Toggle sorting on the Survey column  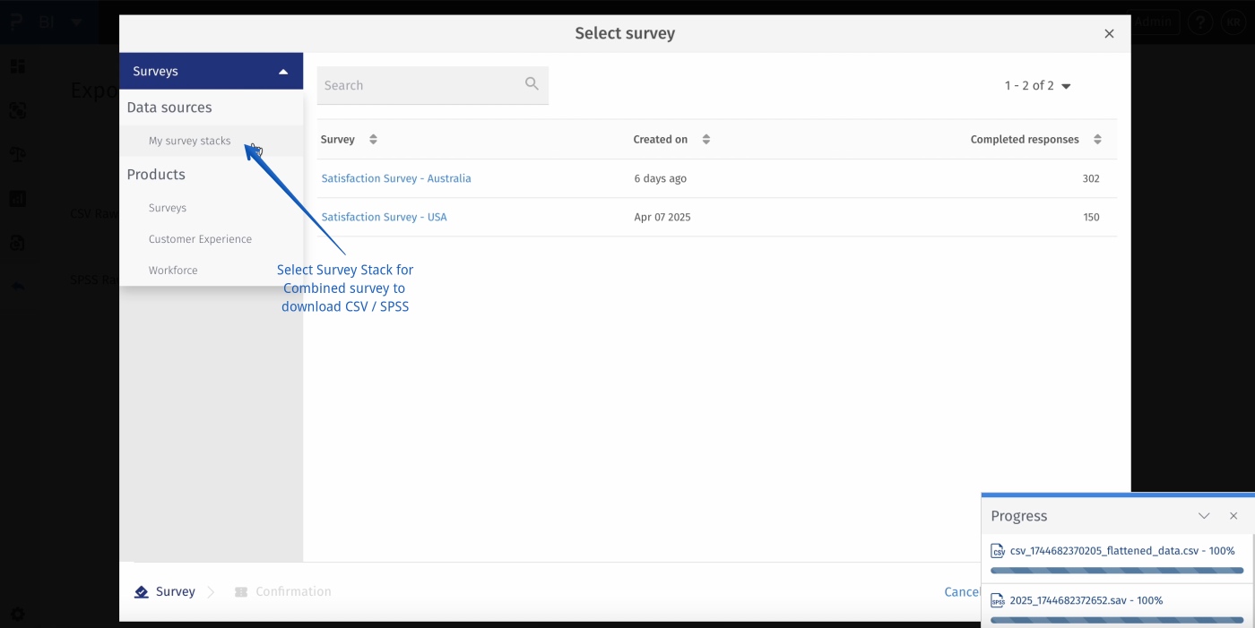coord(374,139)
